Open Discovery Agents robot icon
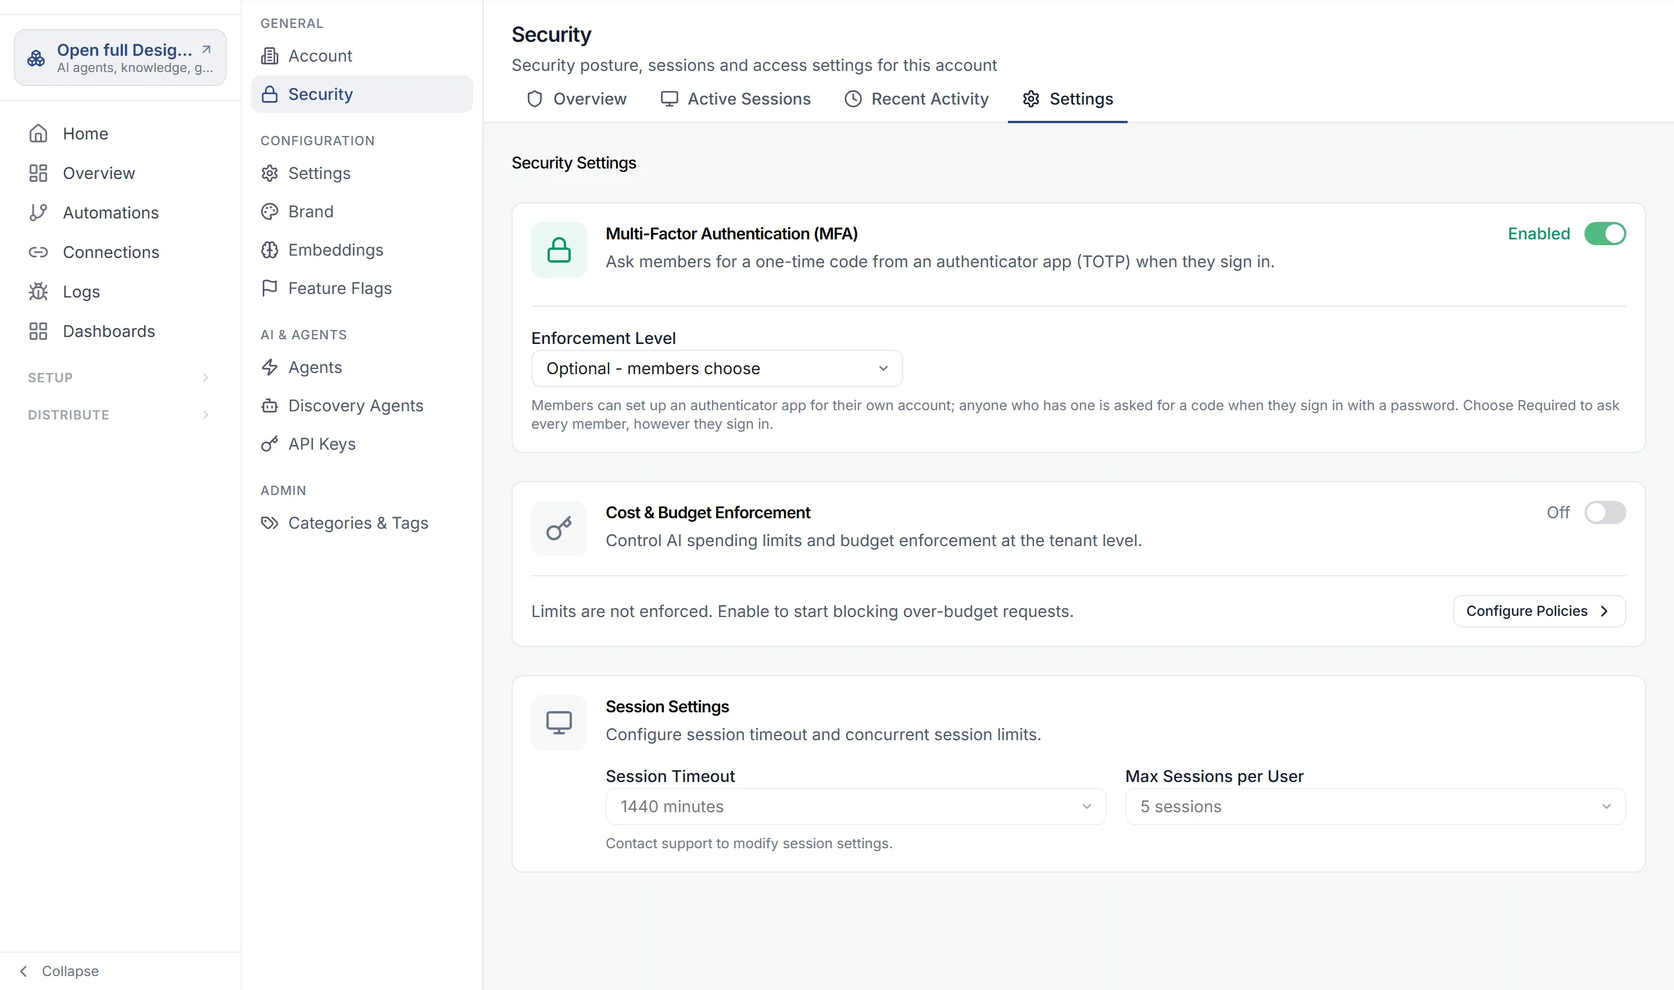This screenshot has height=990, width=1674. (270, 406)
